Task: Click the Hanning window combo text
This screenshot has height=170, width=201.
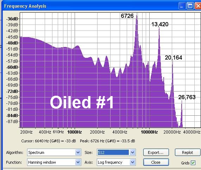Action: (42, 162)
